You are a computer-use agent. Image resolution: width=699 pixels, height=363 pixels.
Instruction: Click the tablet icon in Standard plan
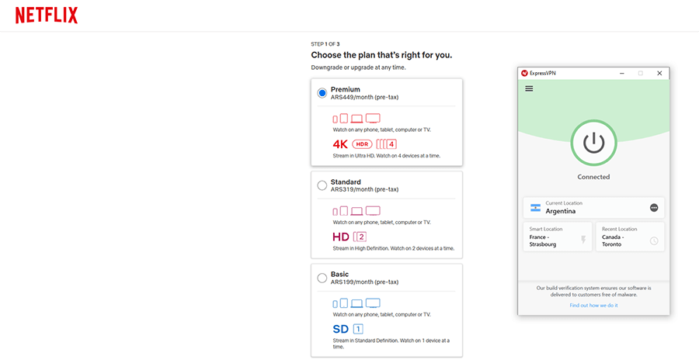(x=344, y=211)
